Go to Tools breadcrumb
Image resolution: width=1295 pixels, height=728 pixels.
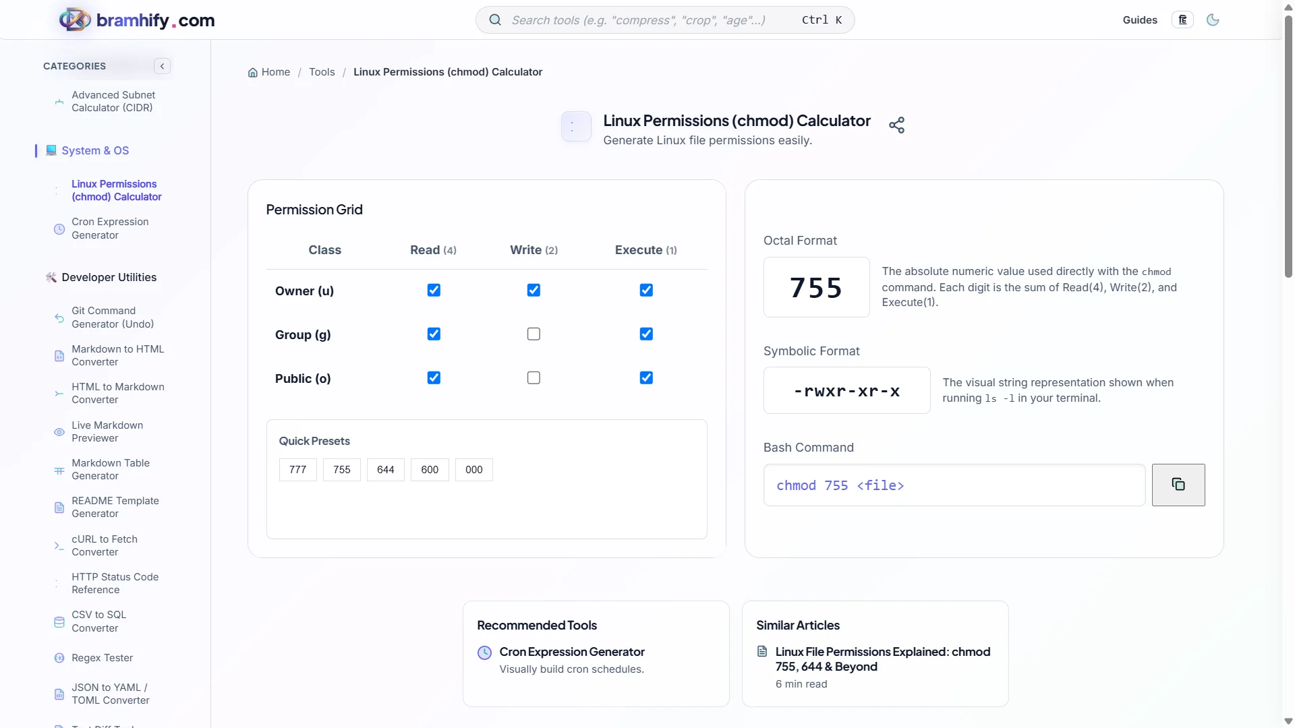click(322, 72)
